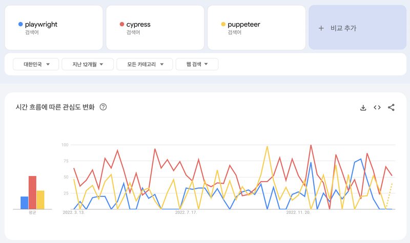Open the help icon beside chart title
410x243 pixels.
coord(103,107)
